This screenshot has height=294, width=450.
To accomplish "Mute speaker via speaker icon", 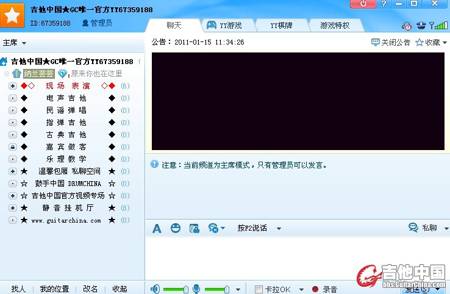I will [x=155, y=289].
